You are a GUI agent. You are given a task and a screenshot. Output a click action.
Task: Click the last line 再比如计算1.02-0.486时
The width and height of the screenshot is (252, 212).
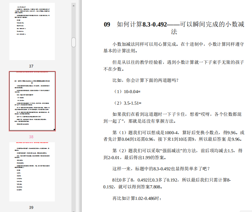point(137,198)
